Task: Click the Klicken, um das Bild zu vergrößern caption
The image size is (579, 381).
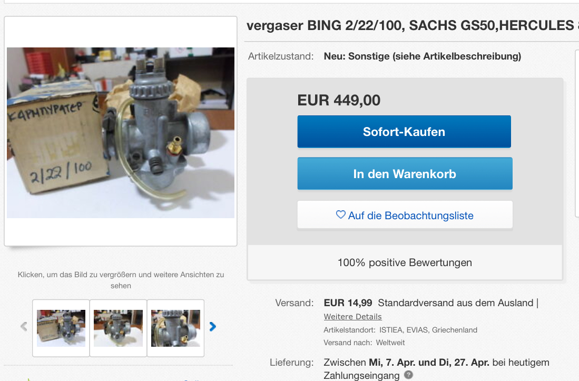Action: [121, 280]
